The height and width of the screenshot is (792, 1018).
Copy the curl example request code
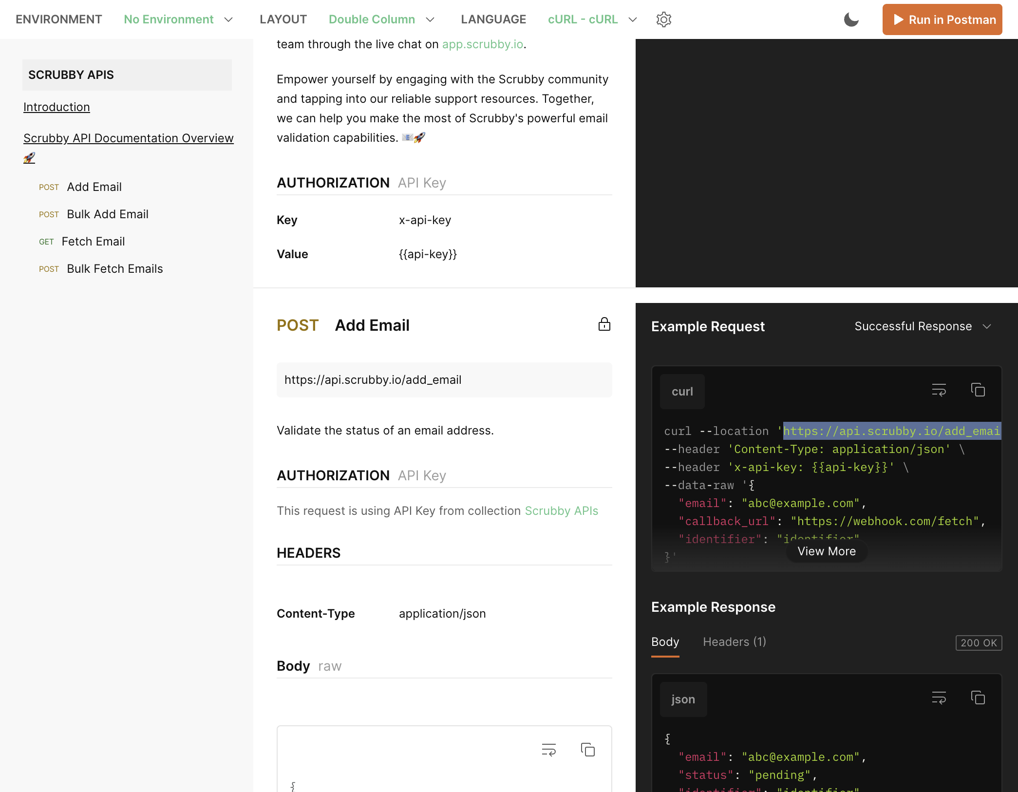pos(978,390)
